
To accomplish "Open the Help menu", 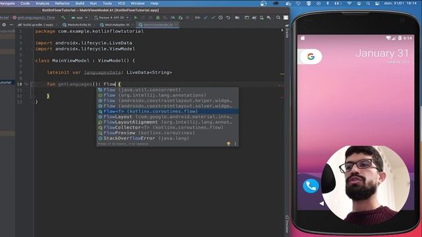I will [154, 3].
